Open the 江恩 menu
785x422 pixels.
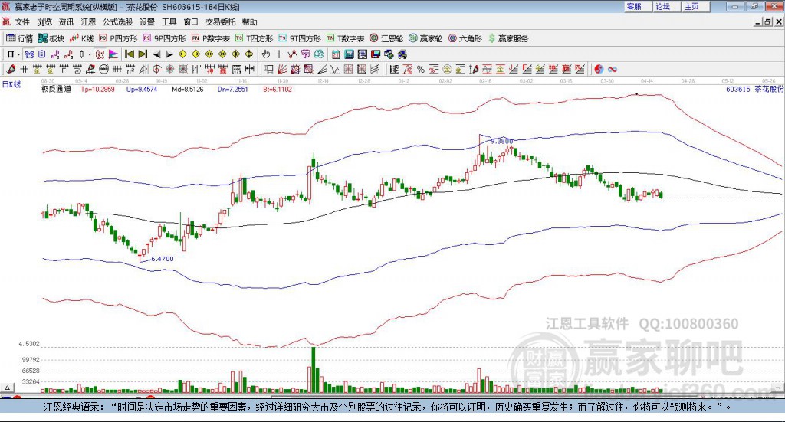[x=88, y=22]
